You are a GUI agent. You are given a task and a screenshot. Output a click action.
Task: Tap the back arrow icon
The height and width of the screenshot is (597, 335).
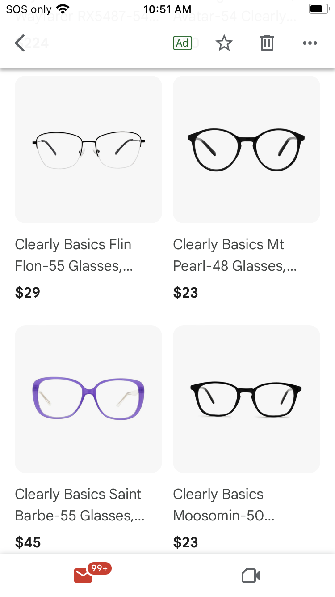pyautogui.click(x=20, y=43)
